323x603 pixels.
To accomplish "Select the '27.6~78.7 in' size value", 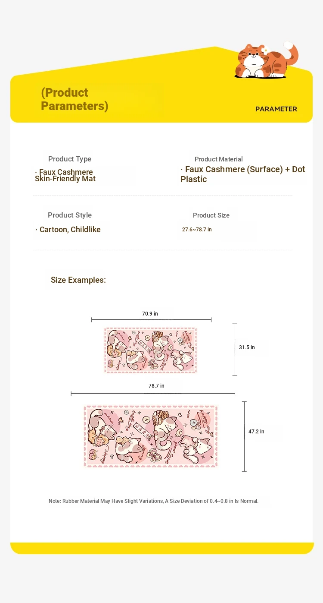I will (x=197, y=230).
